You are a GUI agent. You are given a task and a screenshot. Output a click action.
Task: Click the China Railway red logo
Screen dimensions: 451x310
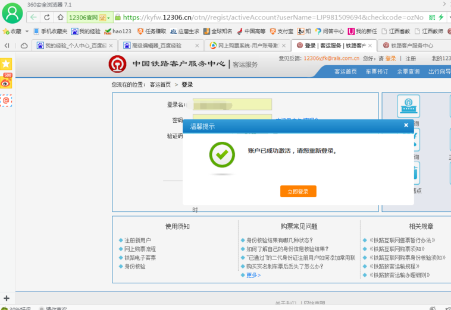pos(117,64)
